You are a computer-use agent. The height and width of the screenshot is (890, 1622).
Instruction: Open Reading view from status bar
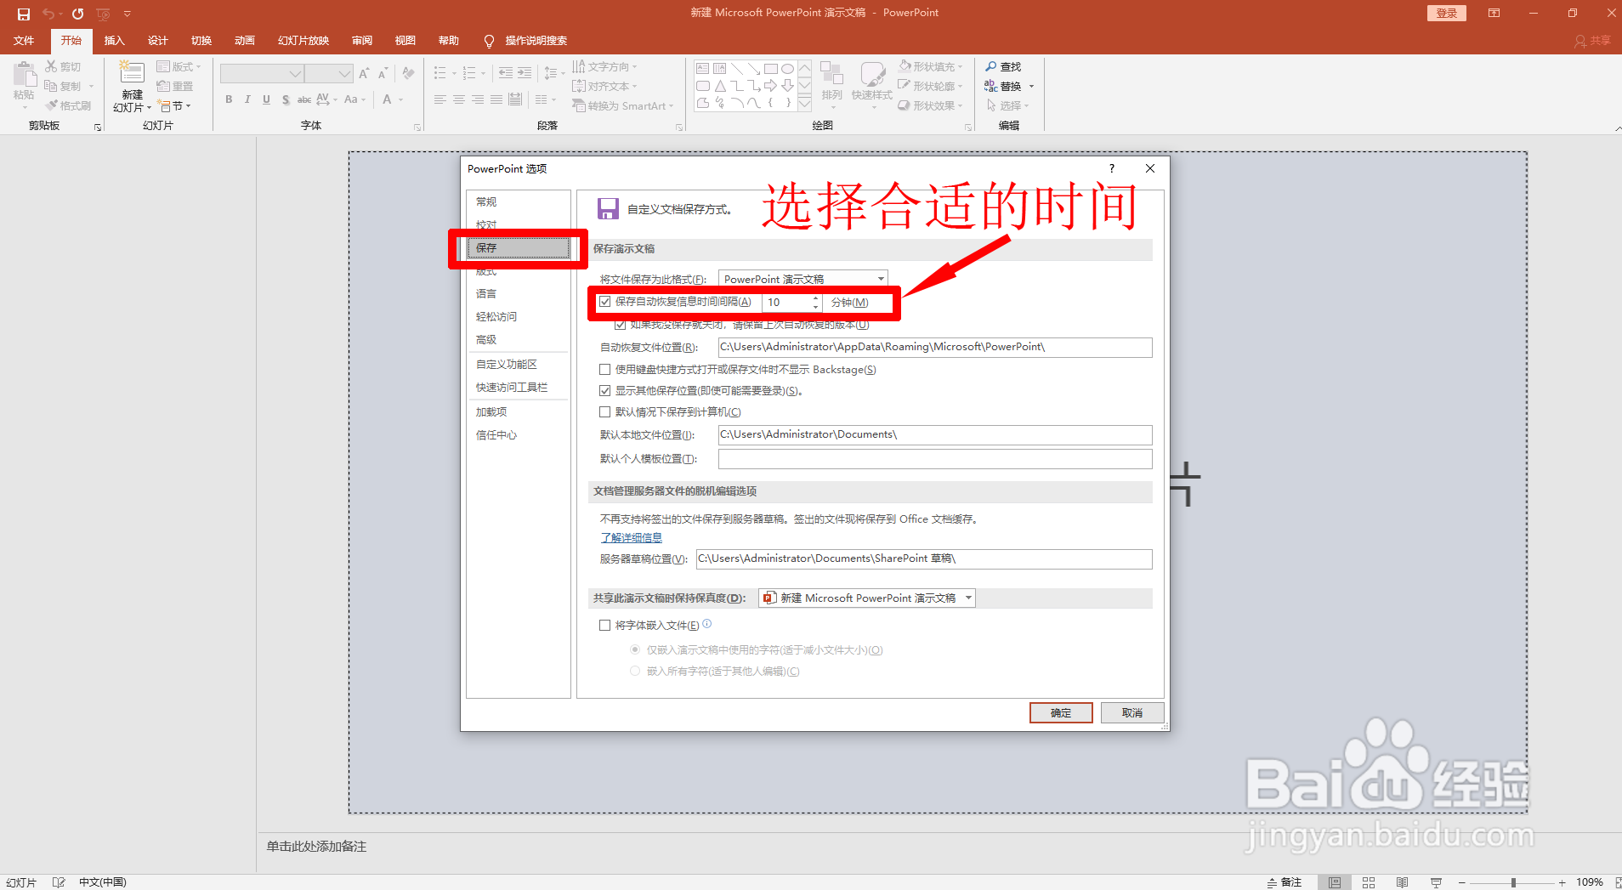pyautogui.click(x=1402, y=882)
